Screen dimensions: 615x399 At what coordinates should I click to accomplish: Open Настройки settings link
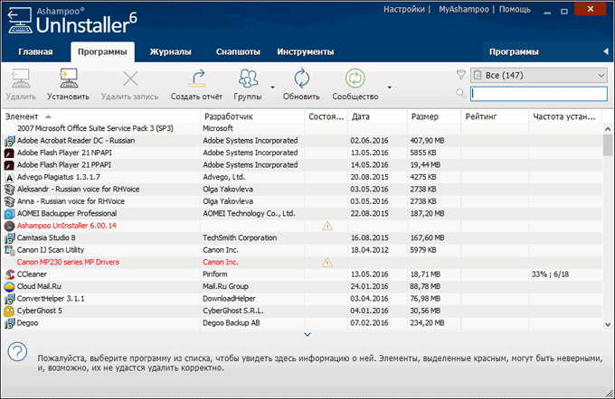click(x=404, y=9)
